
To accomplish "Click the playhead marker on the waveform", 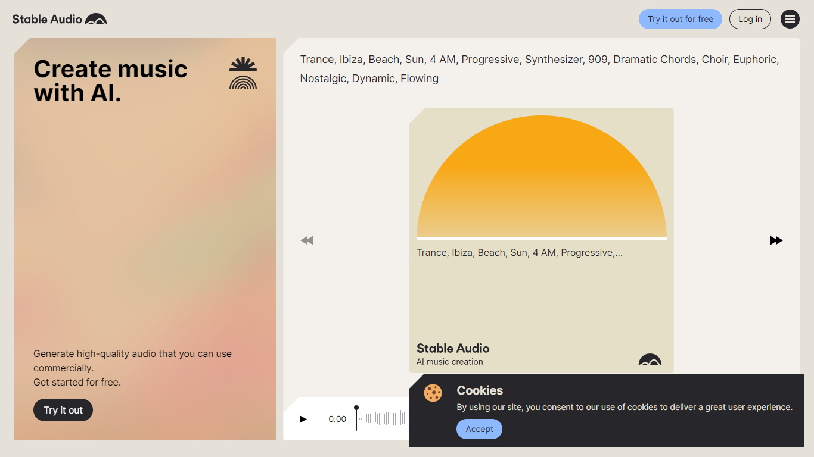I will point(356,418).
